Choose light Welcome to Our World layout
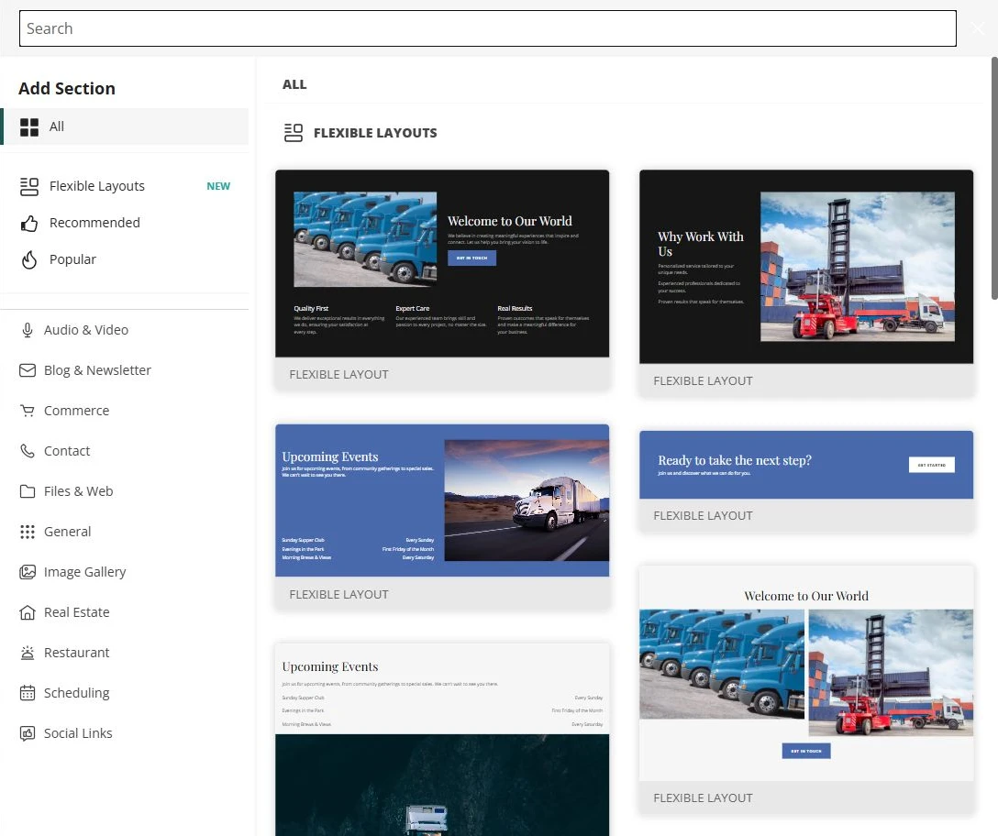 pyautogui.click(x=806, y=689)
